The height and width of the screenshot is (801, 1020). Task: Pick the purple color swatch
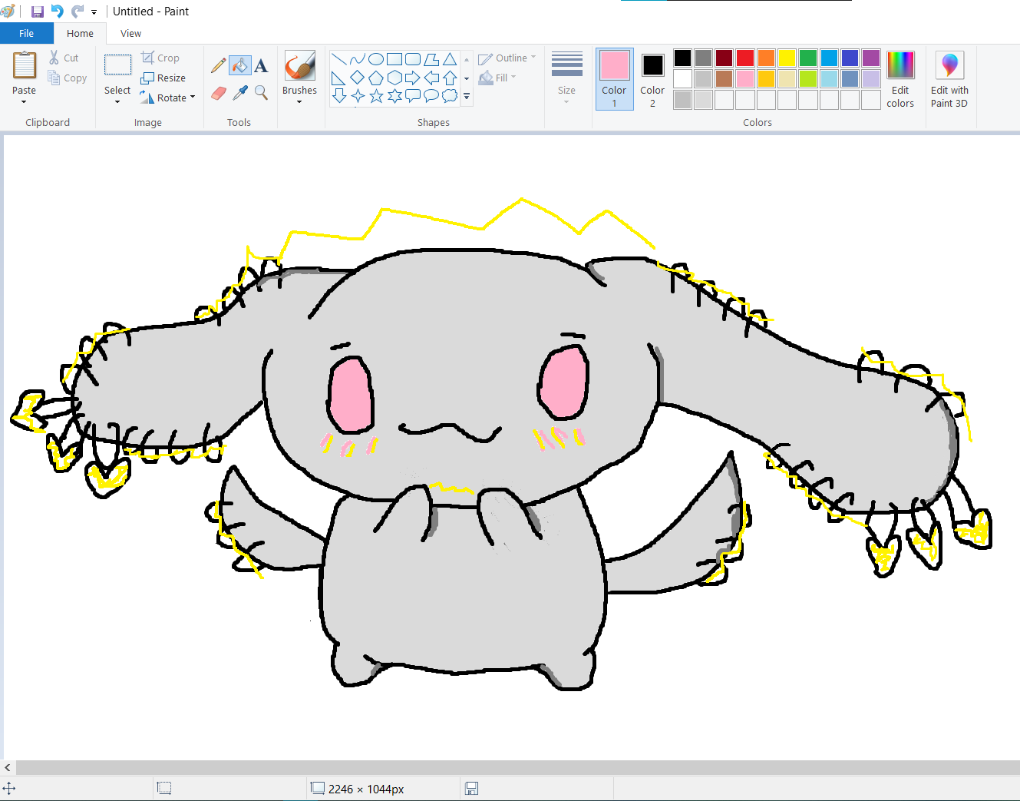pos(870,58)
